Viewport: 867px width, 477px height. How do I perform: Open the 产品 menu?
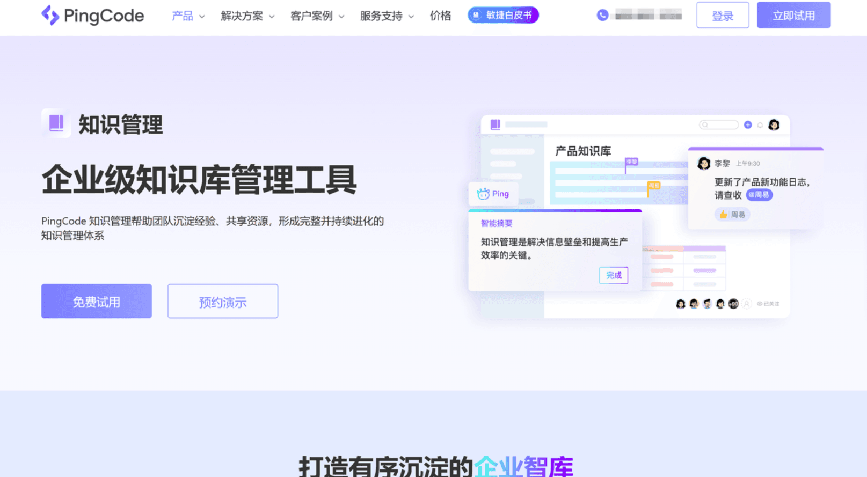(x=183, y=16)
